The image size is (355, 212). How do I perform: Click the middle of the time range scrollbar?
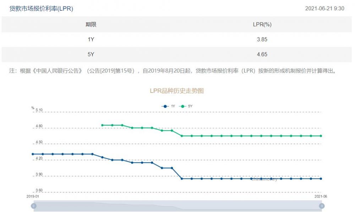(177, 206)
